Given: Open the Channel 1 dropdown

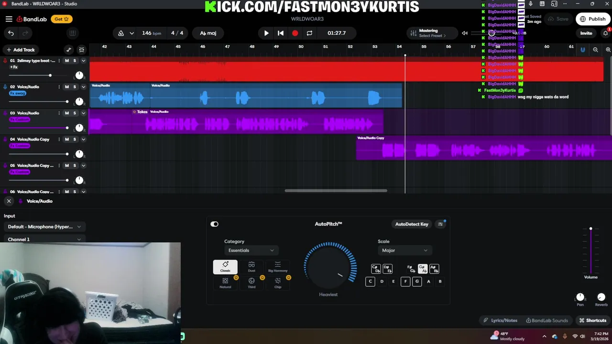Looking at the screenshot, I should (x=44, y=239).
